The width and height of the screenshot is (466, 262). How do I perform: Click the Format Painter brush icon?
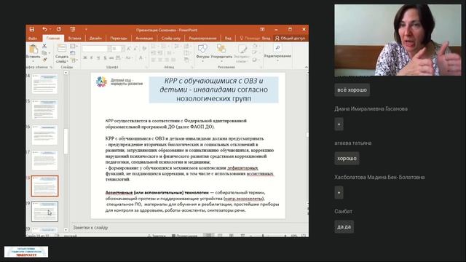click(44, 60)
